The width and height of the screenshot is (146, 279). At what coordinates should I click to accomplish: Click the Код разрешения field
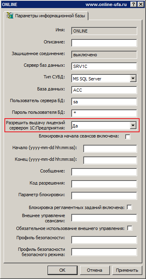tap(104, 184)
